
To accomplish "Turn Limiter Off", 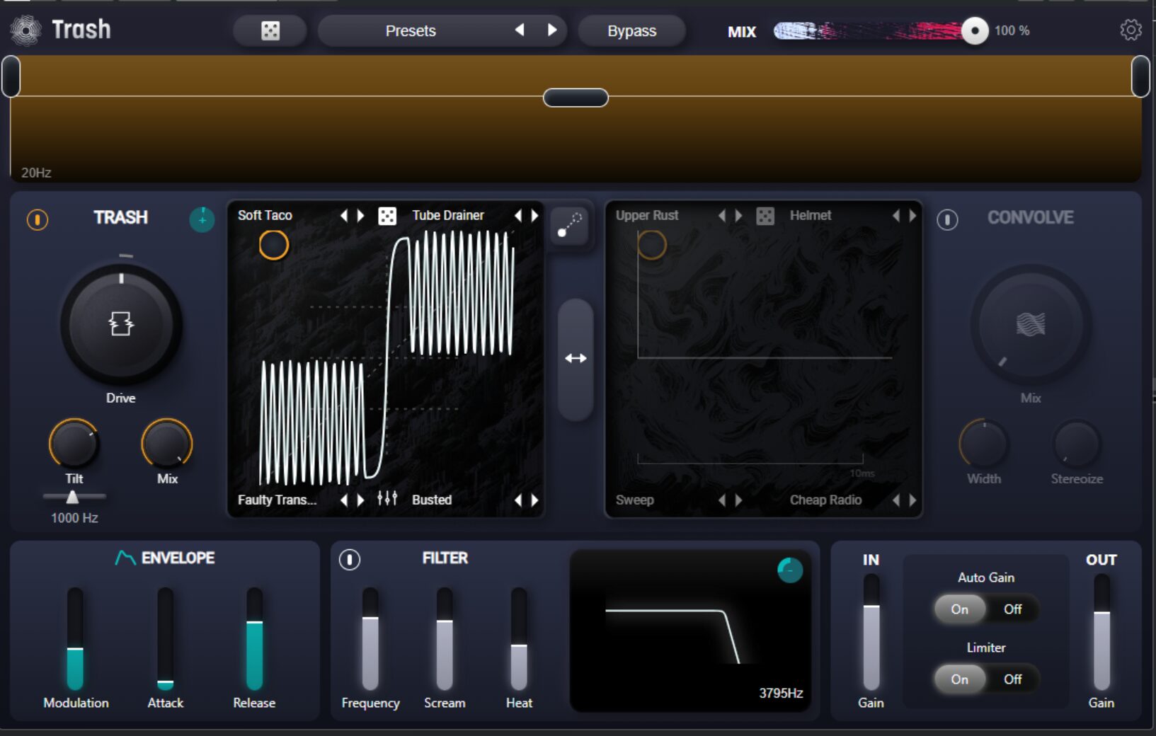I will coord(1013,679).
